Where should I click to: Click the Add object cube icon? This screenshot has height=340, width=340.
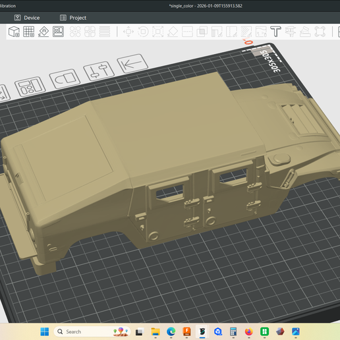point(14,32)
